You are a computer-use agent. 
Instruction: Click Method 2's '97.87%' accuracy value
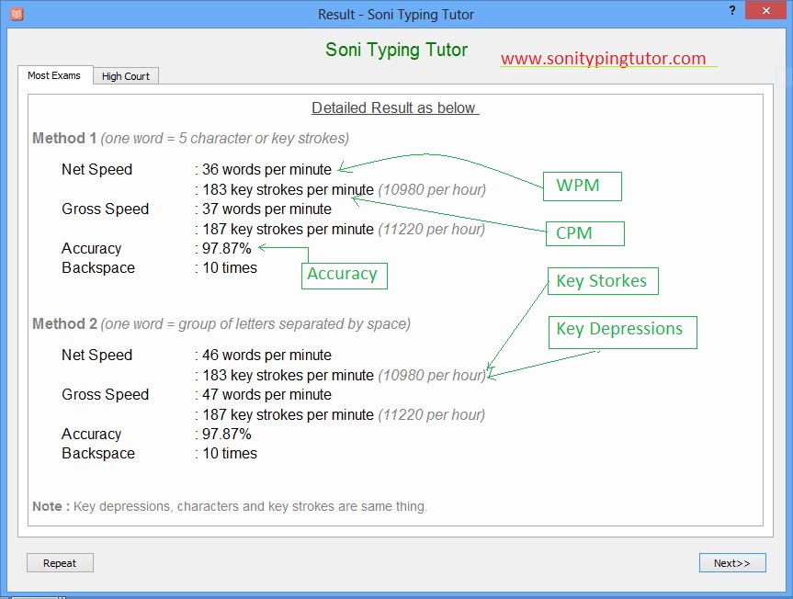click(x=227, y=434)
